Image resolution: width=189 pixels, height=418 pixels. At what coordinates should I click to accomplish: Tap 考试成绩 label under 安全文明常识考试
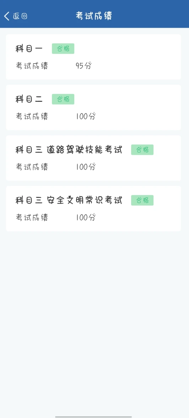(x=32, y=218)
